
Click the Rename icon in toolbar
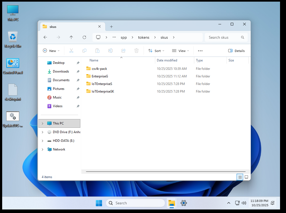pyautogui.click(x=110, y=51)
